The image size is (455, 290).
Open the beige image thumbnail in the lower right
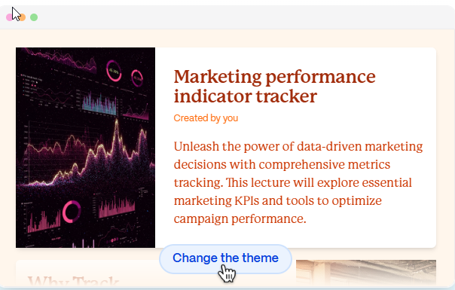366,273
